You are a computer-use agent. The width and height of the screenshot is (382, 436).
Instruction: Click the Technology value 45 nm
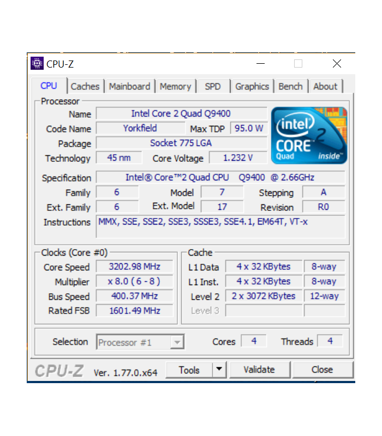point(119,158)
